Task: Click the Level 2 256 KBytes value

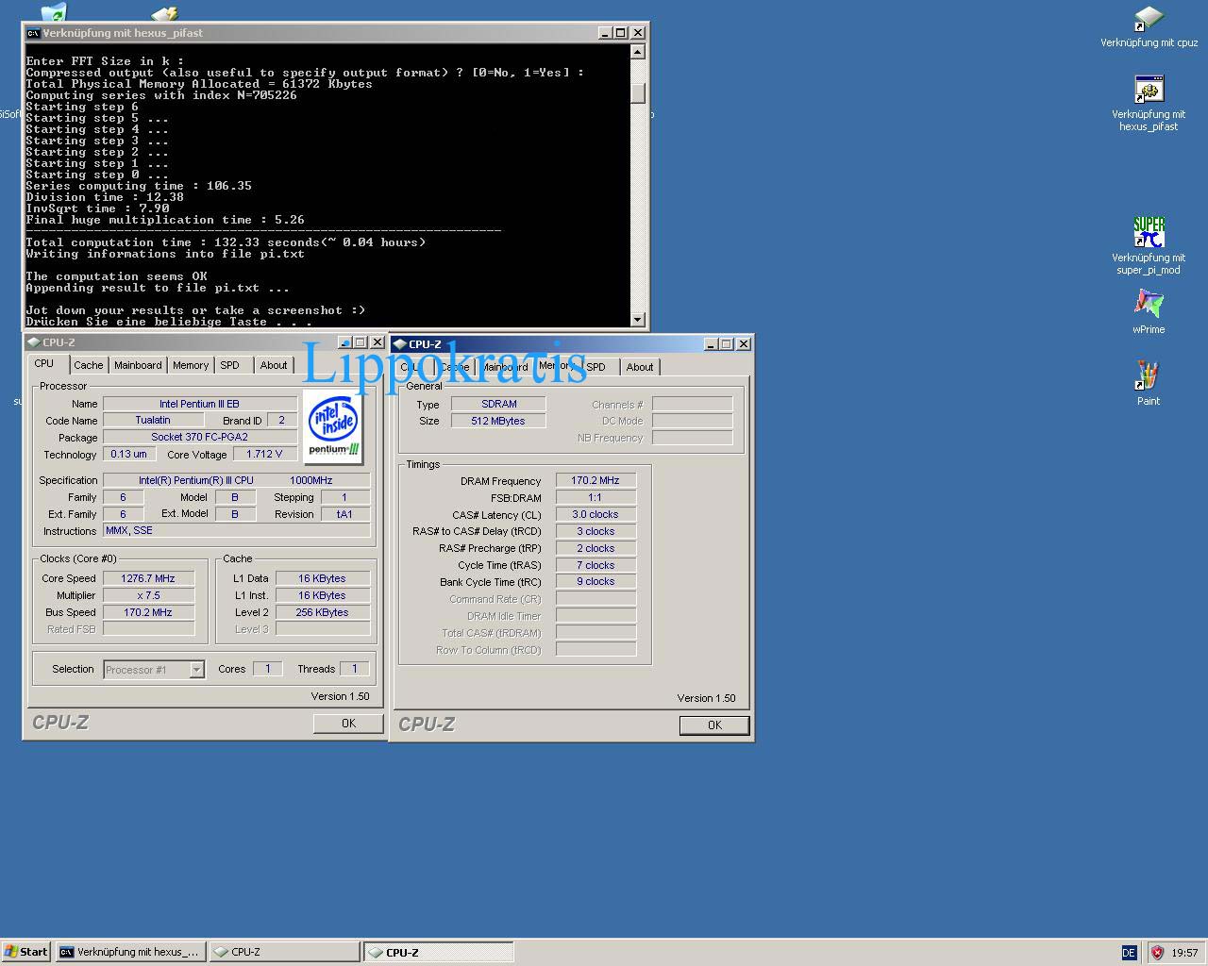Action: click(322, 612)
